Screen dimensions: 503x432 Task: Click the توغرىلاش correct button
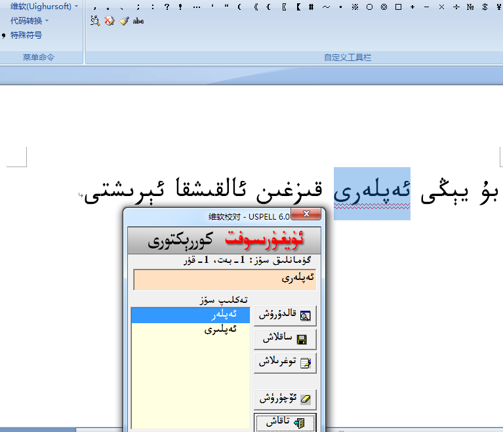285,363
